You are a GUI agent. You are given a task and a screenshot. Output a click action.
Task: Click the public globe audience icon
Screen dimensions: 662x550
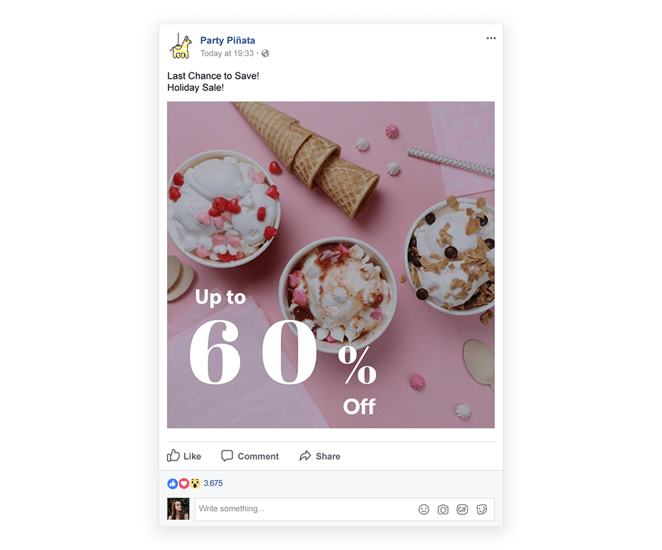coord(265,53)
